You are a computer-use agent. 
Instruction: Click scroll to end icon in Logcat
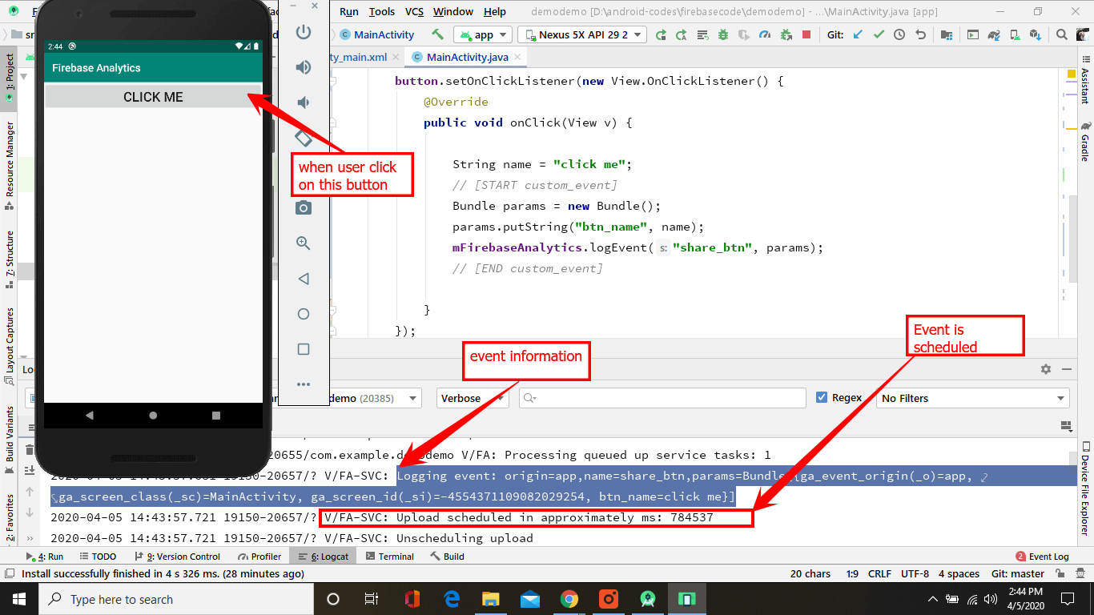(x=30, y=471)
